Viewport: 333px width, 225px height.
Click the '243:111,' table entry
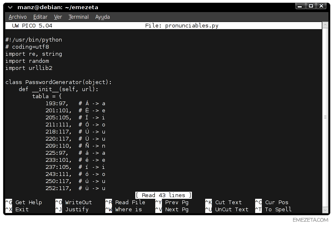[x=58, y=174]
